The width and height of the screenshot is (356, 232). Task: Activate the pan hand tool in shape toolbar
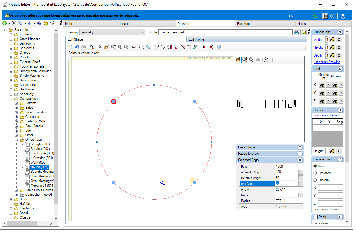tap(107, 47)
